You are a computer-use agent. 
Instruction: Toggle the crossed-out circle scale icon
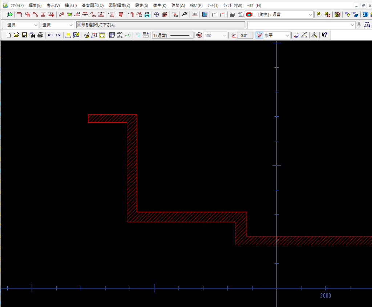(199, 35)
